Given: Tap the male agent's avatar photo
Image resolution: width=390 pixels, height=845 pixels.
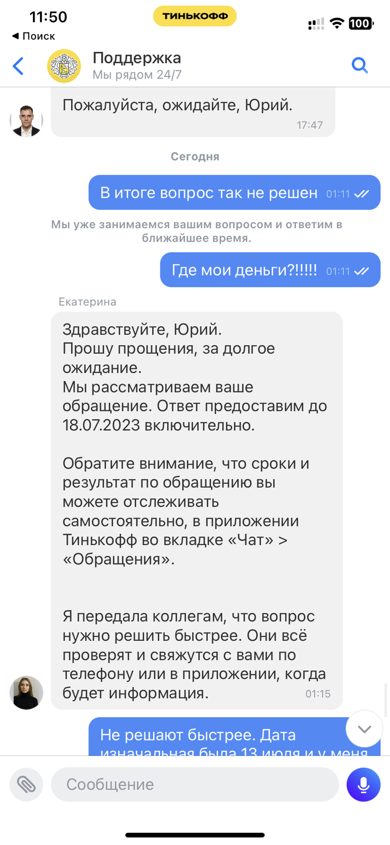Looking at the screenshot, I should pos(26,120).
